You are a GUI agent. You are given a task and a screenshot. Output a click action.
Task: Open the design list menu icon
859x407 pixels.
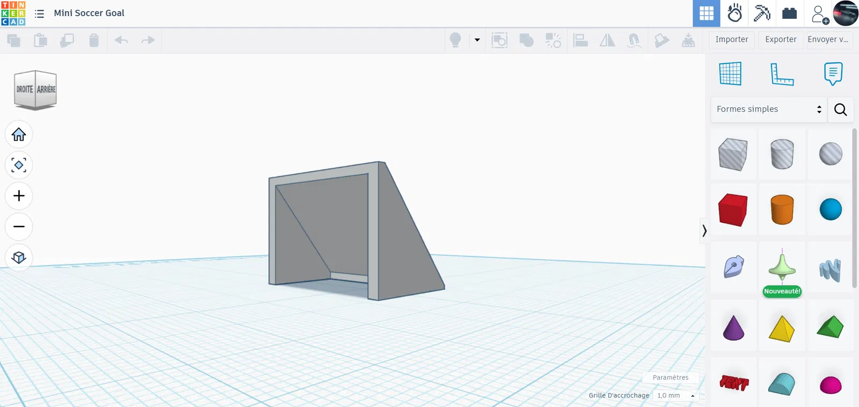[x=39, y=13]
